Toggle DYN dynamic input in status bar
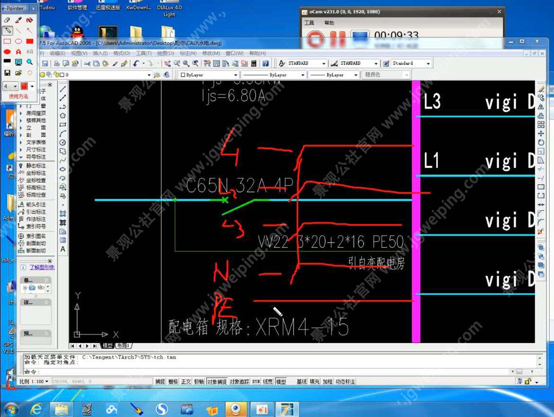 click(x=256, y=381)
